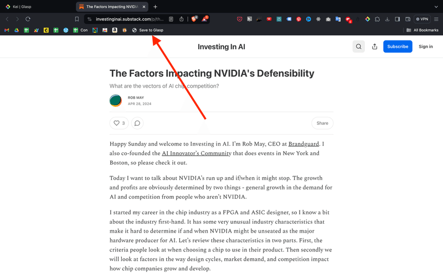Toggle the browser sidebar panel
Image resolution: width=443 pixels, height=277 pixels.
coord(397,19)
